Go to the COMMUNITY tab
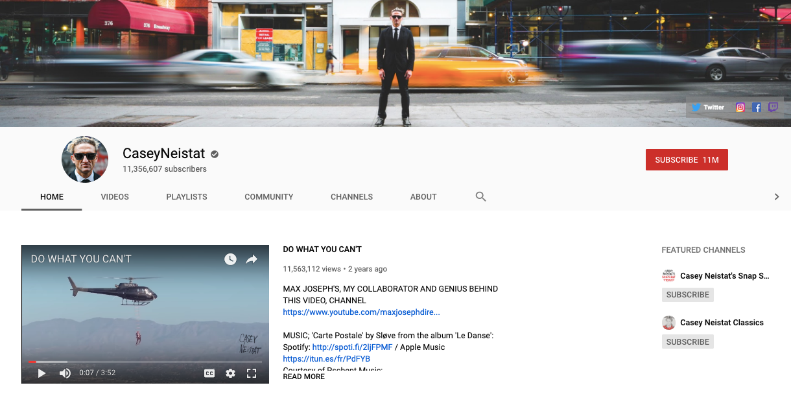The height and width of the screenshot is (394, 791). coord(269,197)
